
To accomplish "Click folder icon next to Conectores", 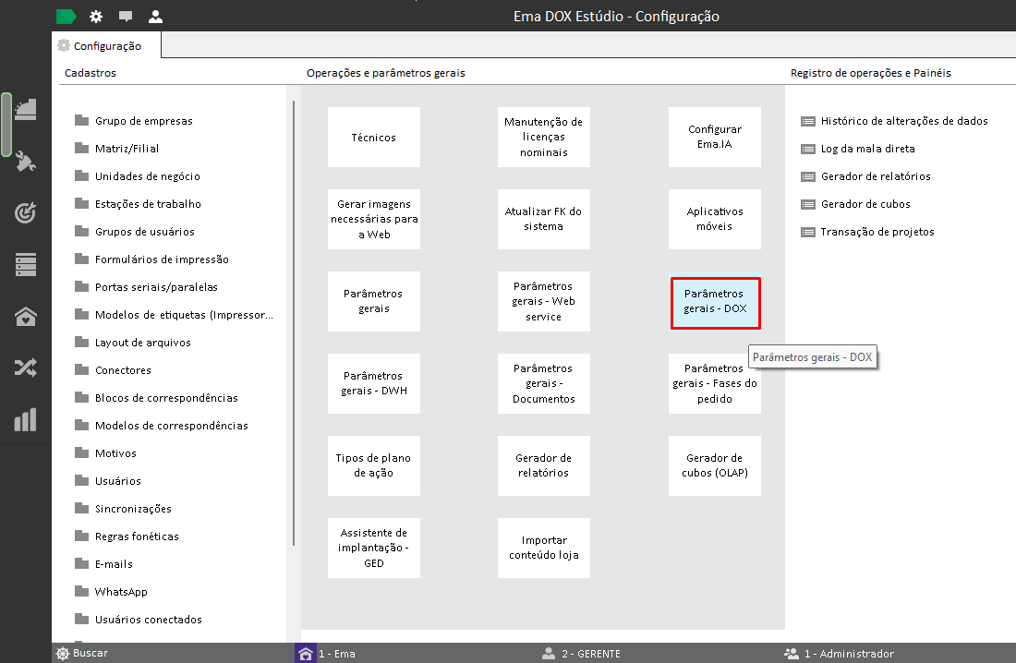I will pyautogui.click(x=81, y=369).
